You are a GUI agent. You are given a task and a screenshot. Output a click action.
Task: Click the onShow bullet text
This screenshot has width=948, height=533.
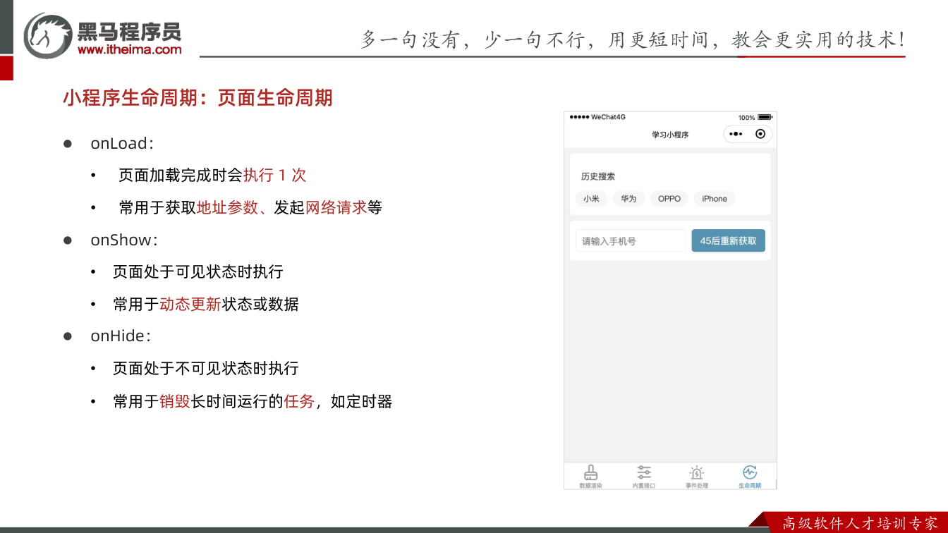coord(124,240)
